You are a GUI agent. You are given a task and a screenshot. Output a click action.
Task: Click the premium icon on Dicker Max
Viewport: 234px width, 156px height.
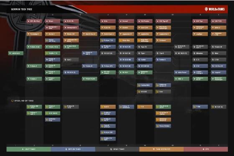(121, 40)
